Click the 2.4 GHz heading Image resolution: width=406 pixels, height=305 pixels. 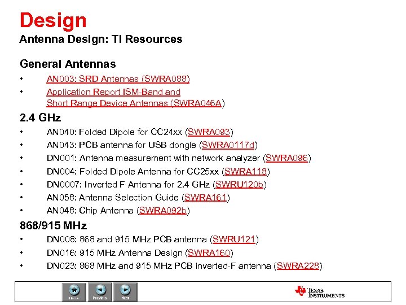(x=41, y=117)
